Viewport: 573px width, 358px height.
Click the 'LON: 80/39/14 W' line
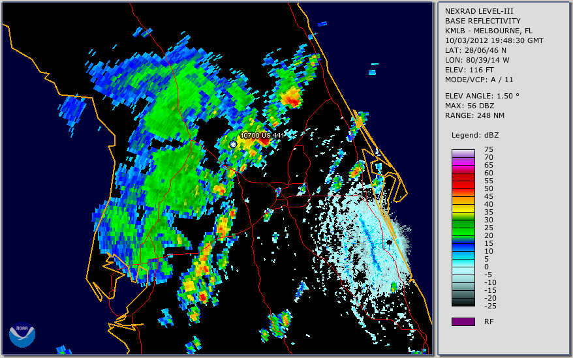tap(477, 60)
